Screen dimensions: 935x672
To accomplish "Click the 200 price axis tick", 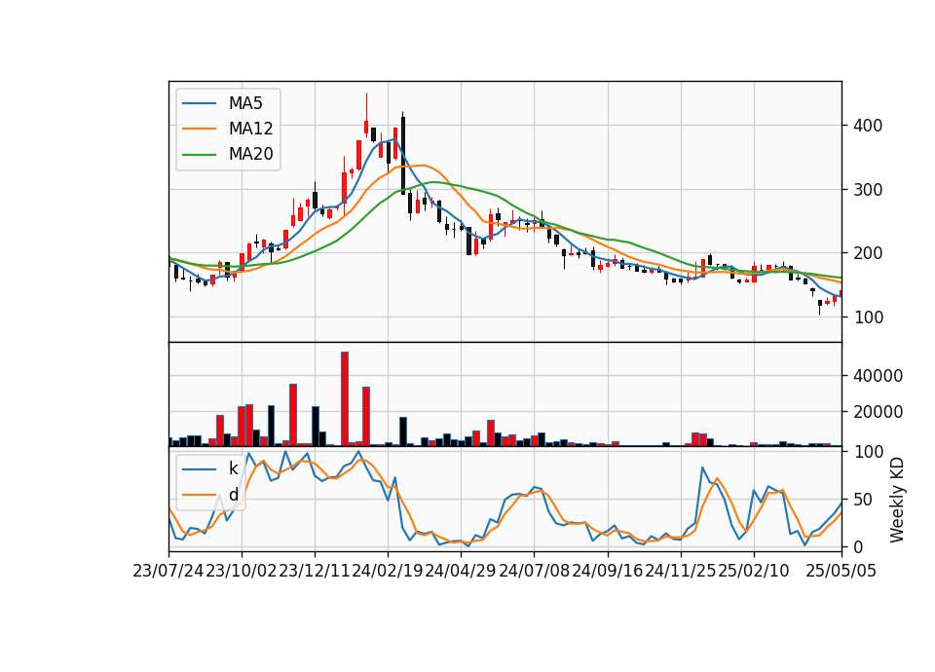I will tap(868, 253).
